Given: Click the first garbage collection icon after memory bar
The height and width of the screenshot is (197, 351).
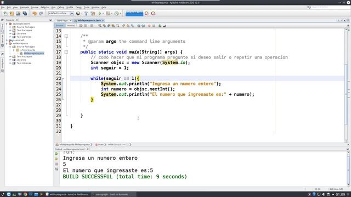Looking at the screenshot, I should [146, 14].
